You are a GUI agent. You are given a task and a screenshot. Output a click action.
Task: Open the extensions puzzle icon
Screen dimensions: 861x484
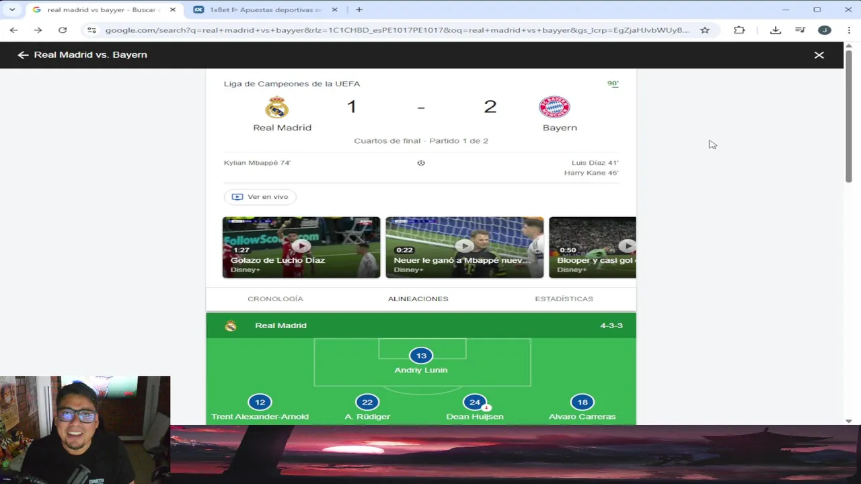click(739, 30)
